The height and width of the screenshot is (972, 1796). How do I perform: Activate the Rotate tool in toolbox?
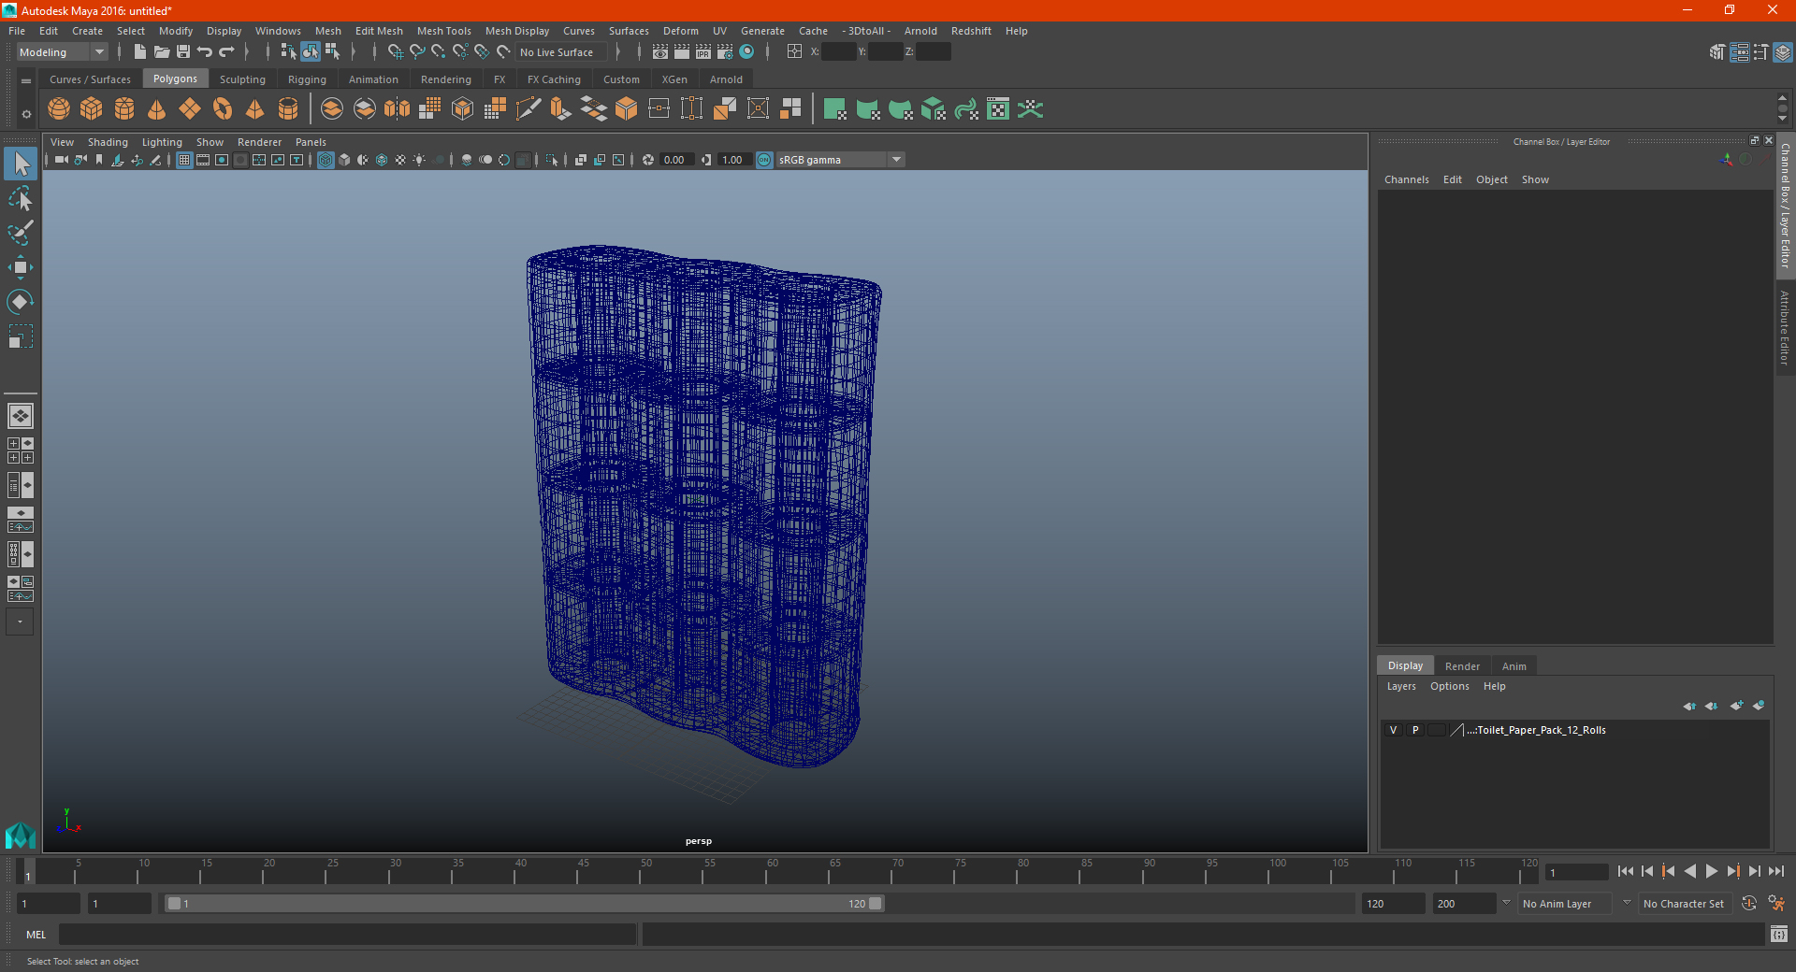point(21,301)
